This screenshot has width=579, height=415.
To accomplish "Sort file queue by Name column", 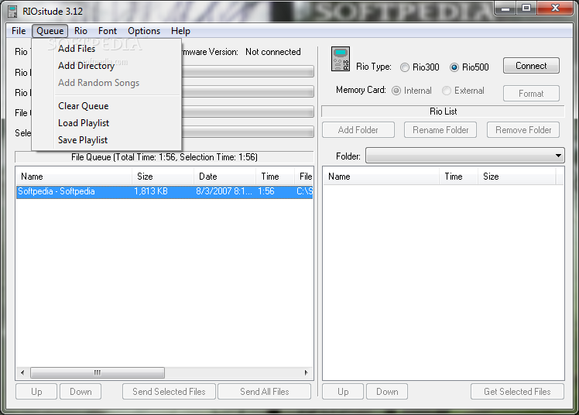I will coord(74,177).
